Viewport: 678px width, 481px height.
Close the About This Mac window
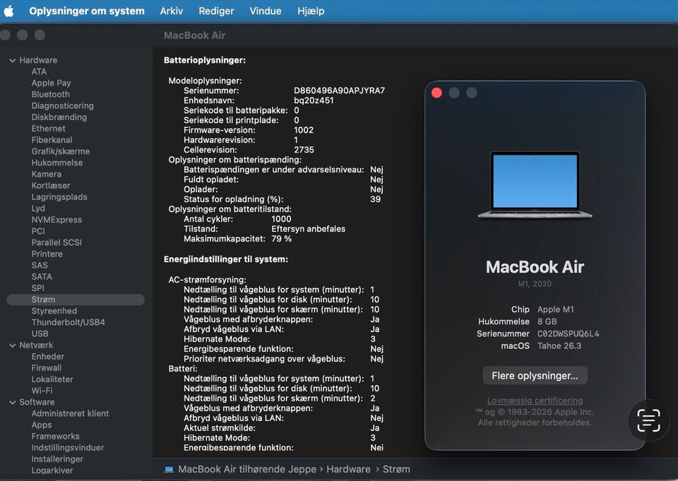[x=436, y=93]
